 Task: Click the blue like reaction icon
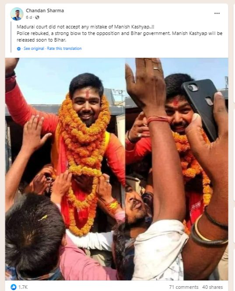(x=14, y=287)
